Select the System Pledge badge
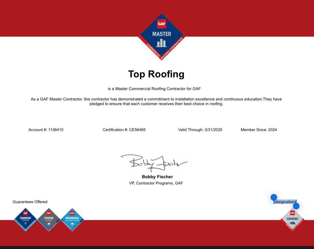 coord(49,219)
